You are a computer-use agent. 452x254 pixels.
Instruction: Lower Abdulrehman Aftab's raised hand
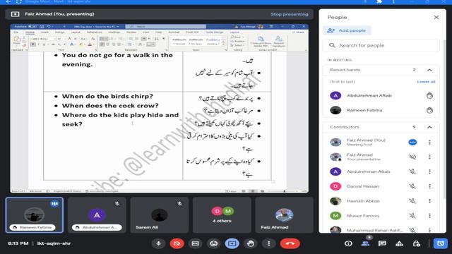pos(429,96)
